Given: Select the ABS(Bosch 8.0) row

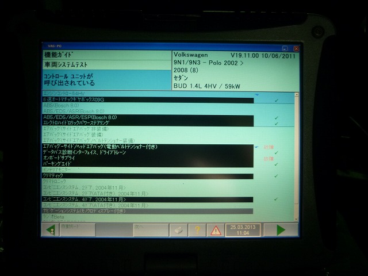Looking at the screenshot, I should pos(148,106).
